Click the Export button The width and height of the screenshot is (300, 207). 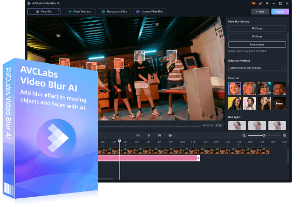(x=280, y=11)
